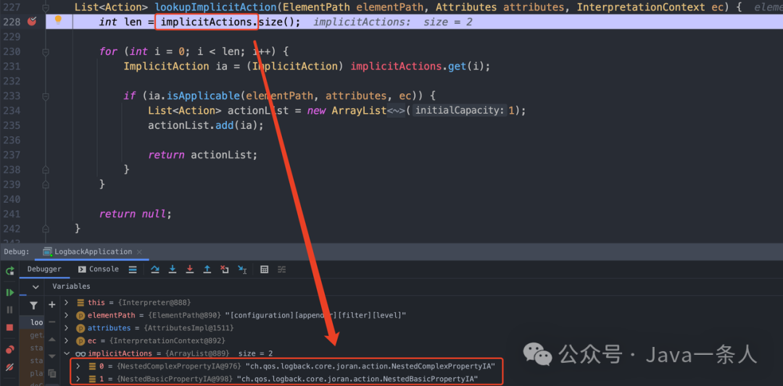The image size is (783, 386).
Task: Click 'lookupImplicitAction' method name
Action: pos(216,7)
